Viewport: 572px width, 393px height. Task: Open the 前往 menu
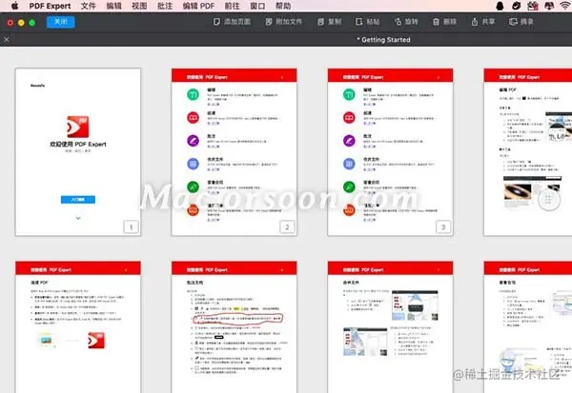coord(232,6)
